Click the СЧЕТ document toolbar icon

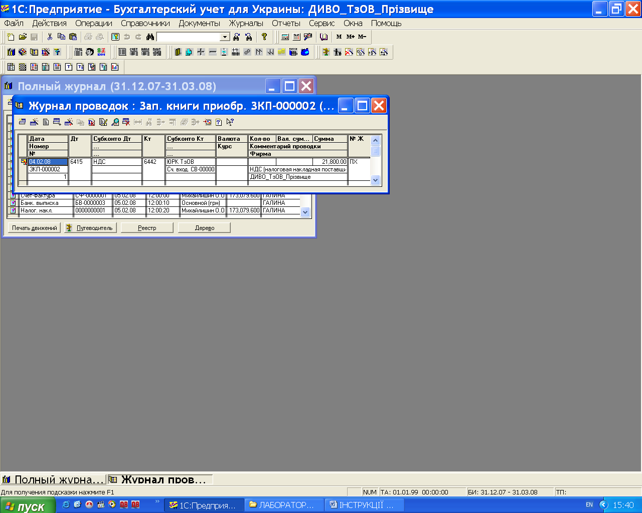point(133,52)
